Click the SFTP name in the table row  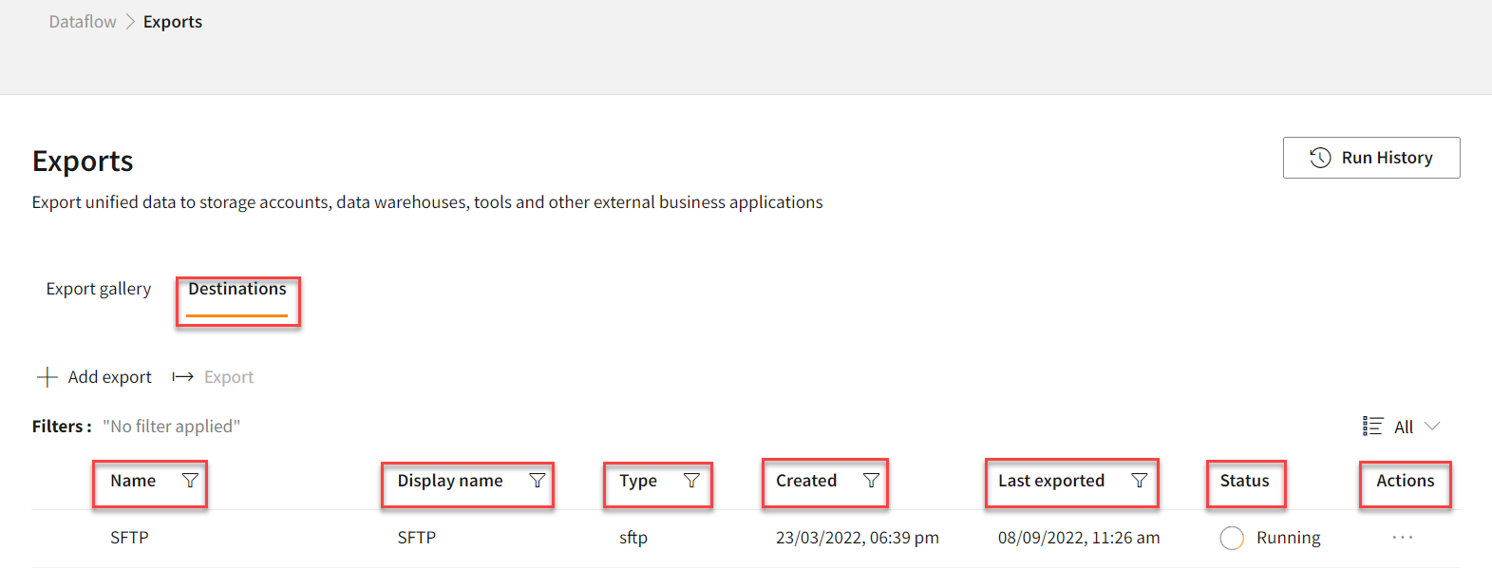(129, 538)
